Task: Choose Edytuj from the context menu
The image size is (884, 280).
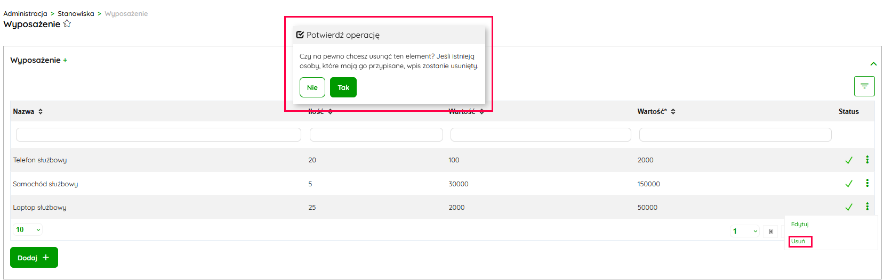Action: (800, 225)
